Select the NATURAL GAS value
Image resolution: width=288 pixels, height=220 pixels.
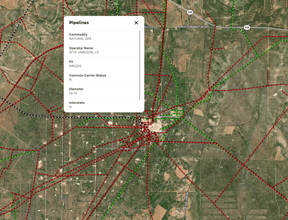(80, 39)
